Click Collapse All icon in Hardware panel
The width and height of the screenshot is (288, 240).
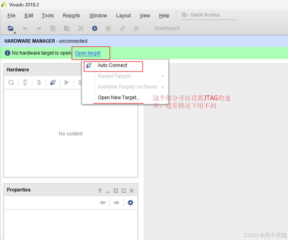[x=25, y=83]
